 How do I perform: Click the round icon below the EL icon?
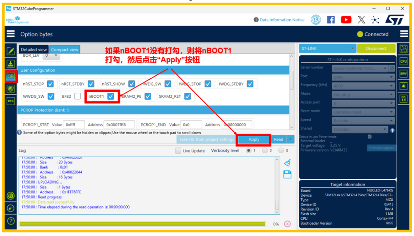(11, 208)
